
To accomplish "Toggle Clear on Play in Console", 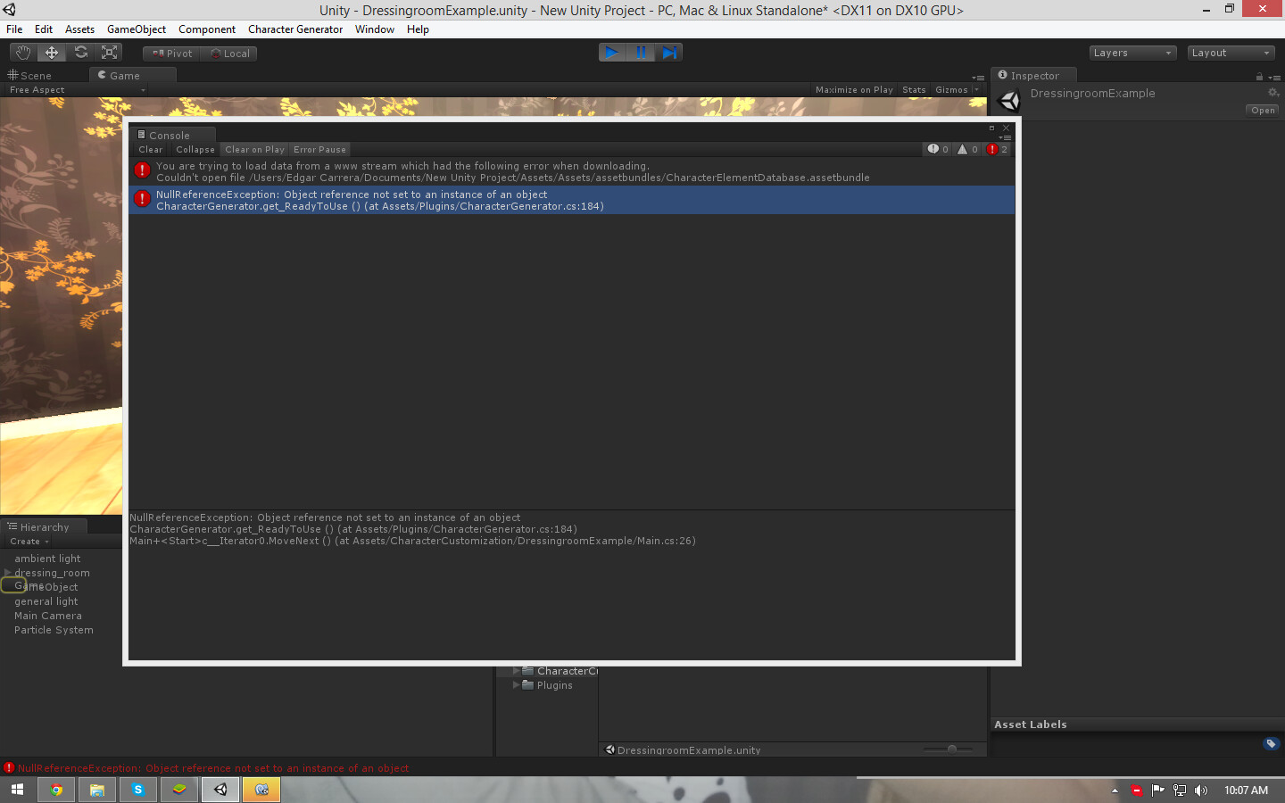I will (x=254, y=150).
